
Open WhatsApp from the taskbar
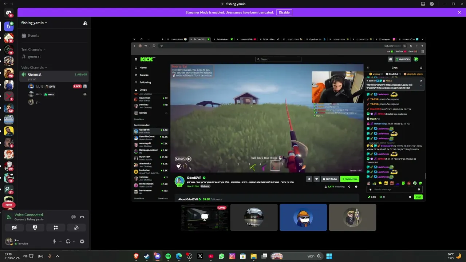click(x=221, y=256)
